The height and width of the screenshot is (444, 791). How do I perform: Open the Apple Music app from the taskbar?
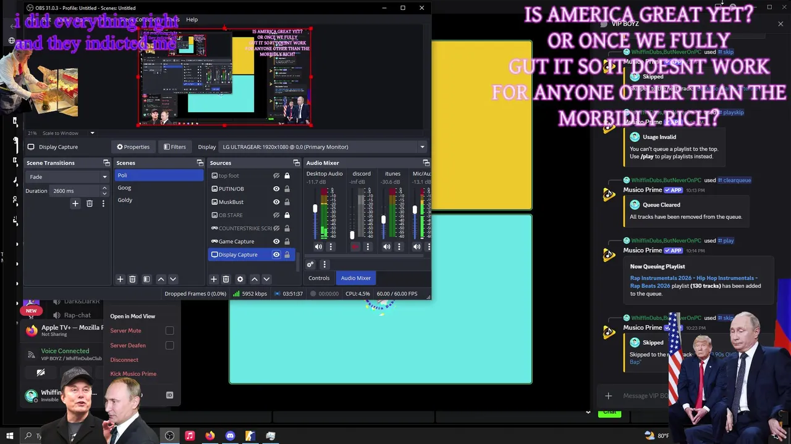tap(190, 435)
